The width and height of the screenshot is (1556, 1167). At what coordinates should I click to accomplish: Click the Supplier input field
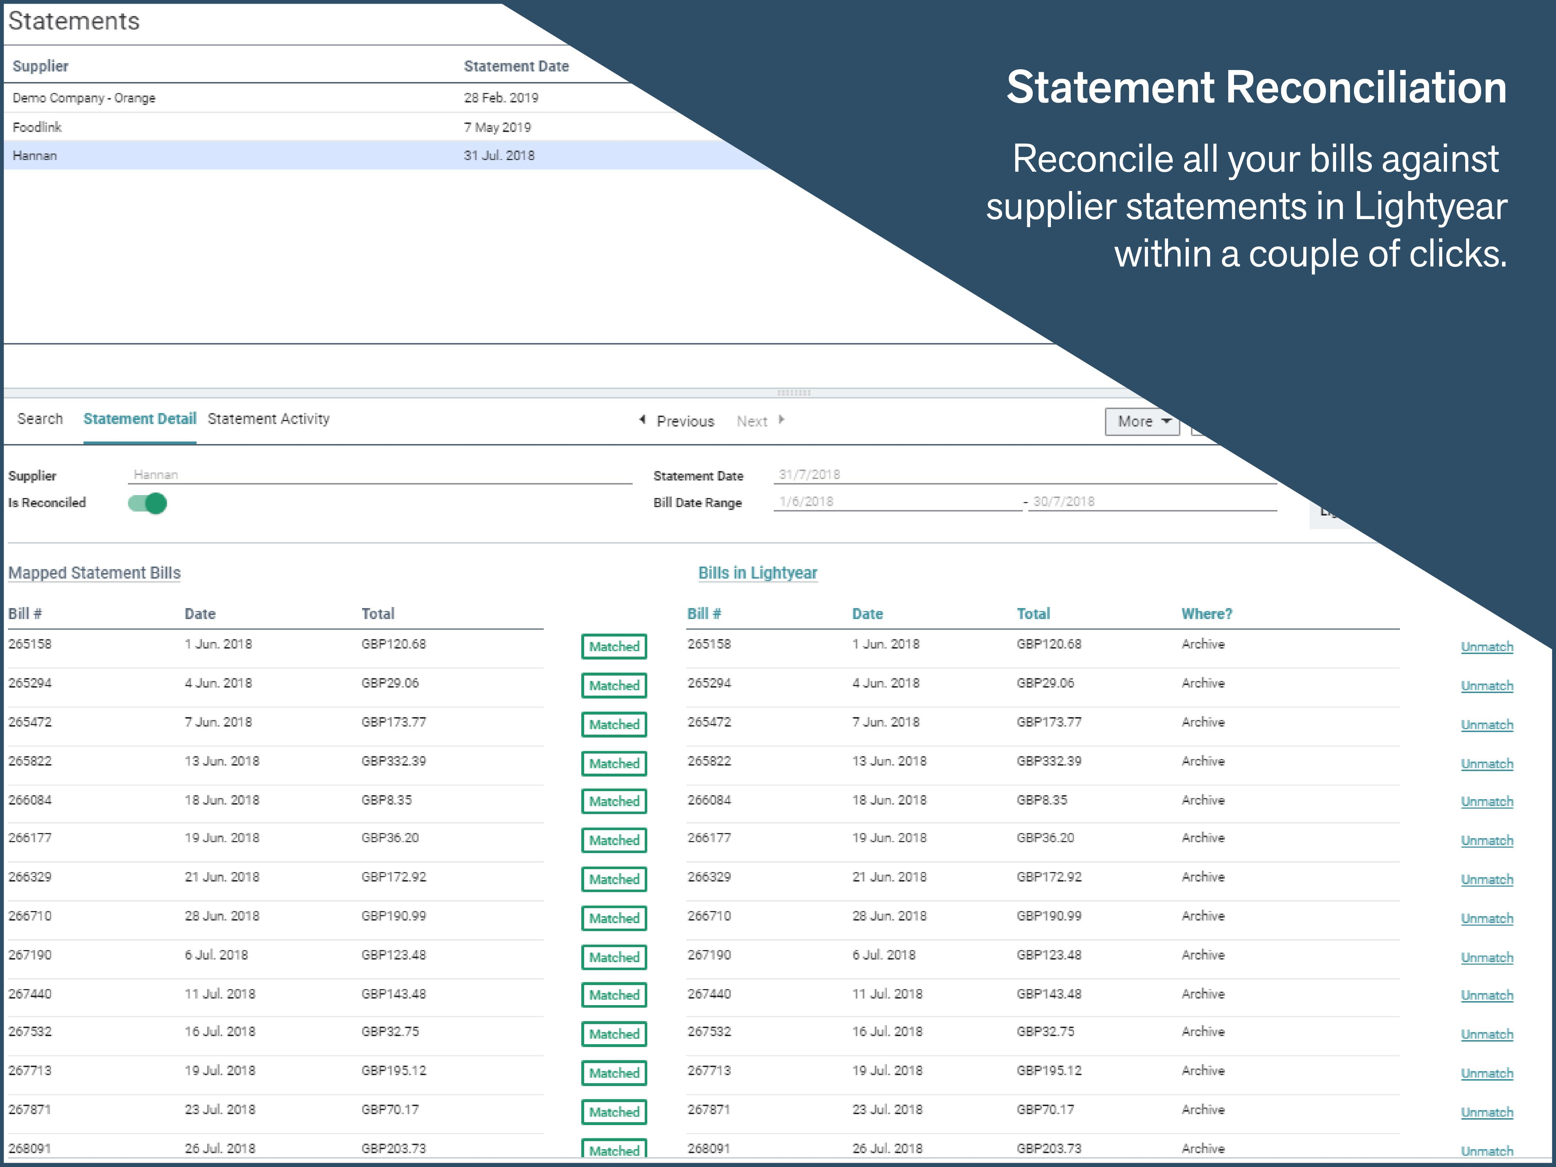[380, 475]
